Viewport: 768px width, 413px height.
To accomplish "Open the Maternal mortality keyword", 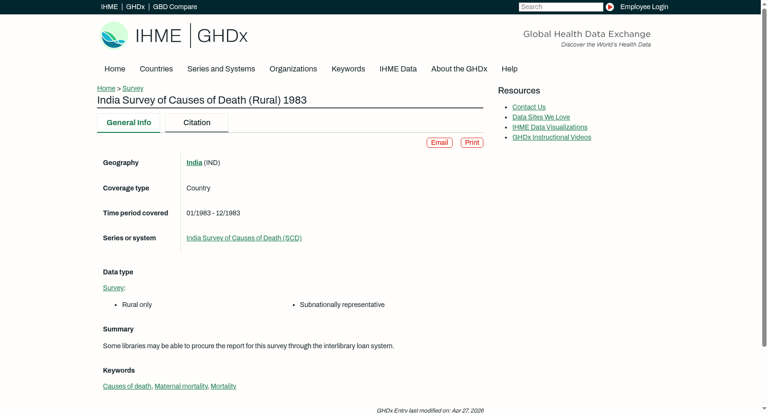I will pyautogui.click(x=181, y=386).
